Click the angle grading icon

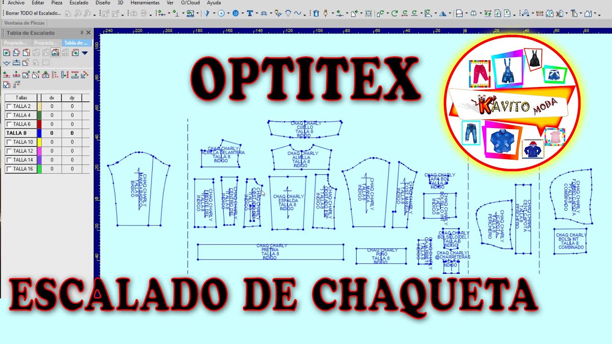pos(85,75)
